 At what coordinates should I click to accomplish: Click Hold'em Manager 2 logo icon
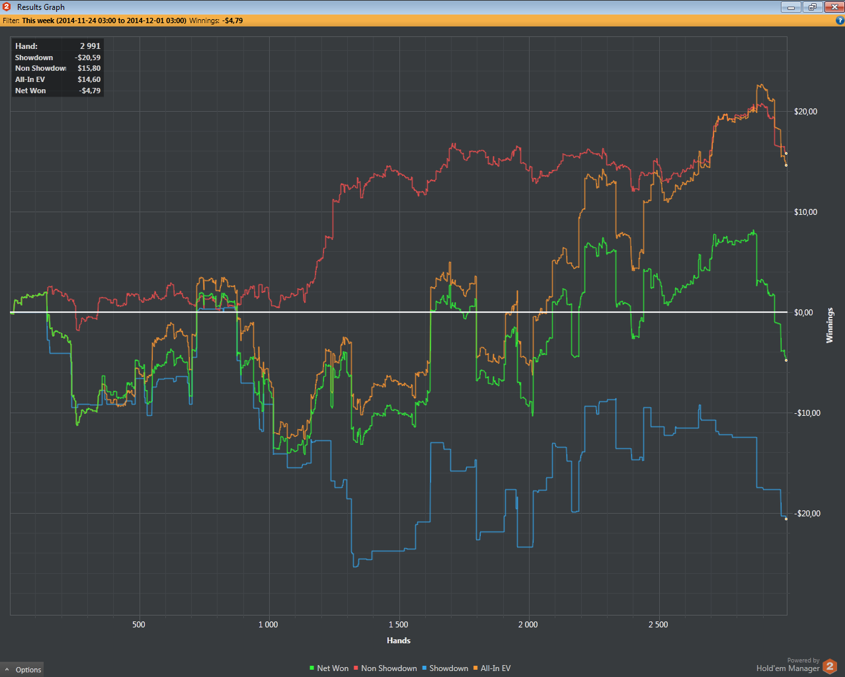(830, 666)
